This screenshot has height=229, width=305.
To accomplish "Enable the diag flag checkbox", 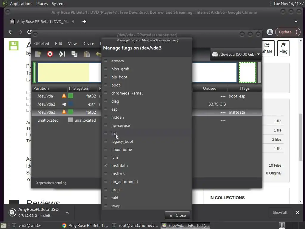I will tap(106, 101).
